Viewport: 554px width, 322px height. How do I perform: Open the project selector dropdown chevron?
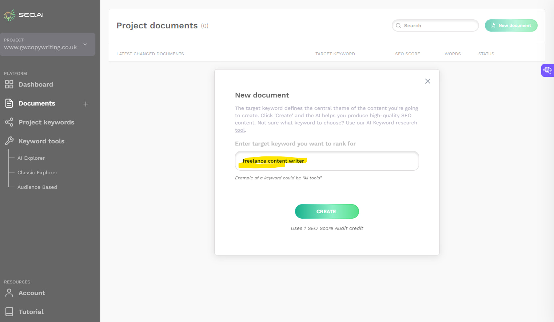[x=85, y=44]
